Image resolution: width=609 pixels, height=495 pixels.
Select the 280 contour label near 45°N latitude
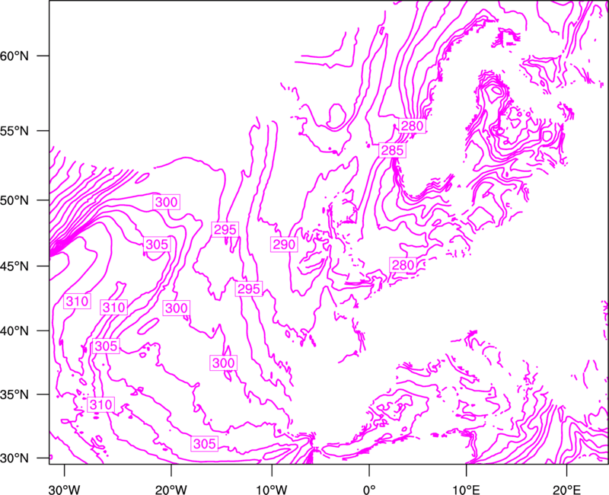click(403, 265)
